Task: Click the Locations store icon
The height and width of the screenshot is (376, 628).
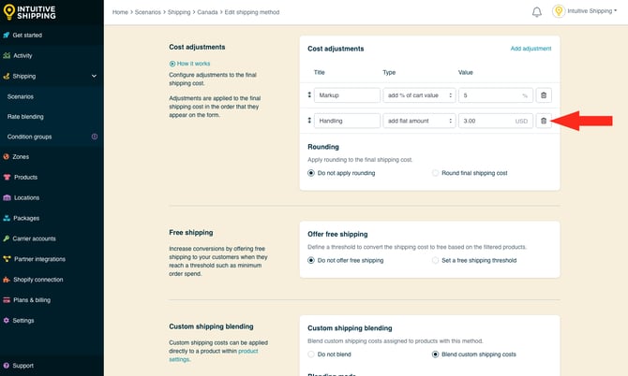Action: [7, 197]
